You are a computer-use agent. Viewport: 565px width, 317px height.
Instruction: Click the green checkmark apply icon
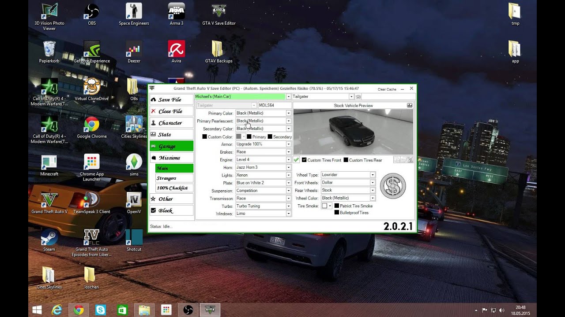[x=297, y=160]
